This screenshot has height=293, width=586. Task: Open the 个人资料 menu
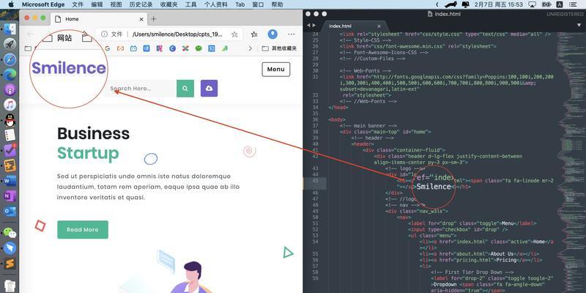tap(216, 4)
